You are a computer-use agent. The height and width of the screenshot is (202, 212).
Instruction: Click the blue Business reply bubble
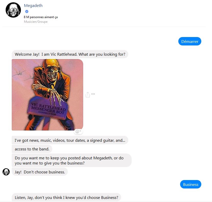pos(191,184)
